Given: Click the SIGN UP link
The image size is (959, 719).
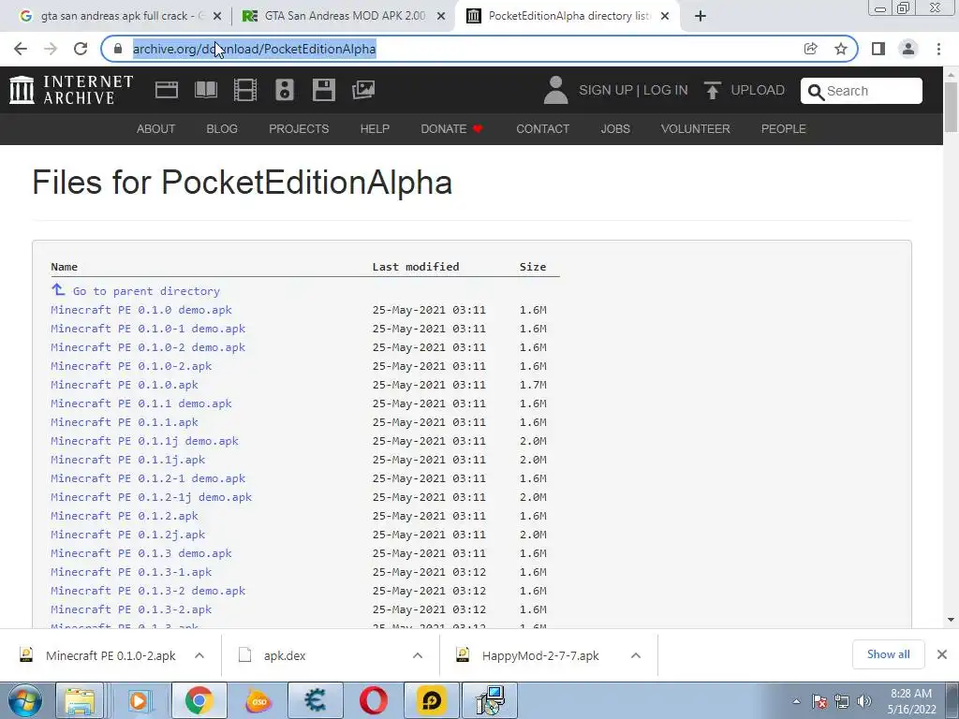Looking at the screenshot, I should click(x=606, y=90).
